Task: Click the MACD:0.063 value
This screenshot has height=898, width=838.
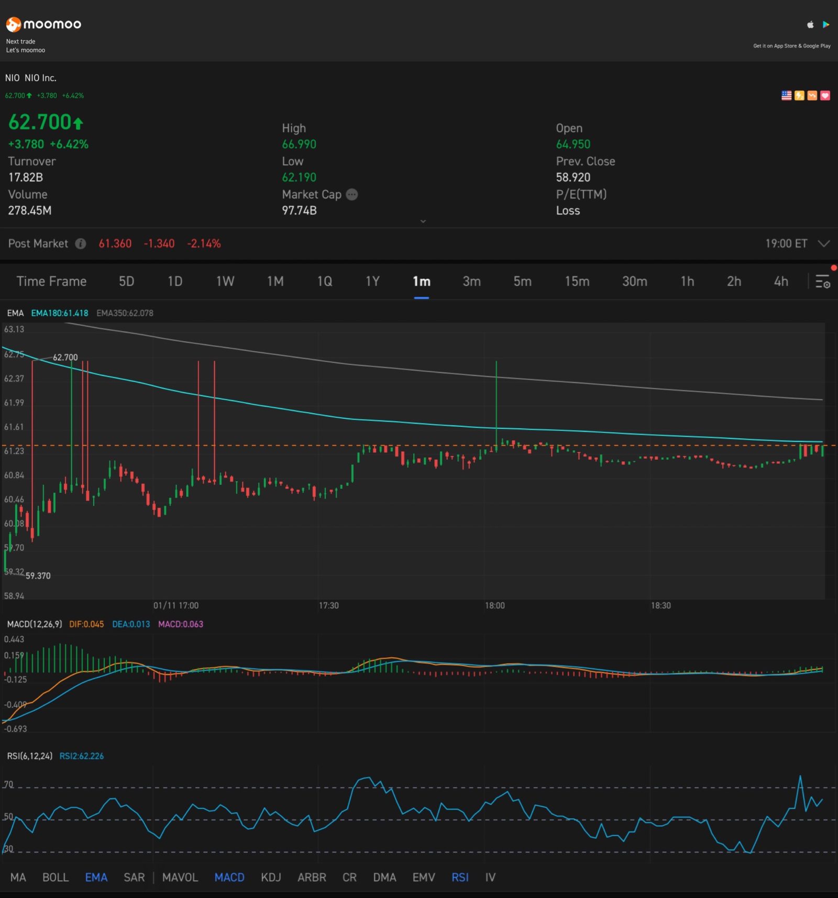Action: point(181,624)
